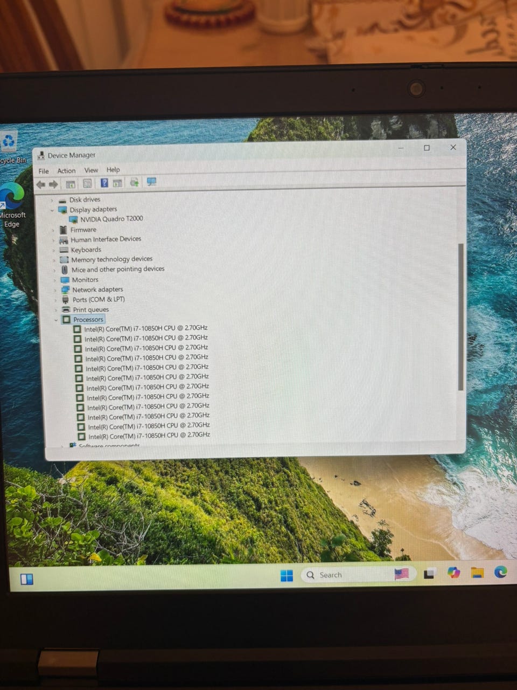Select the Display adapters label
The height and width of the screenshot is (690, 517).
click(x=93, y=209)
